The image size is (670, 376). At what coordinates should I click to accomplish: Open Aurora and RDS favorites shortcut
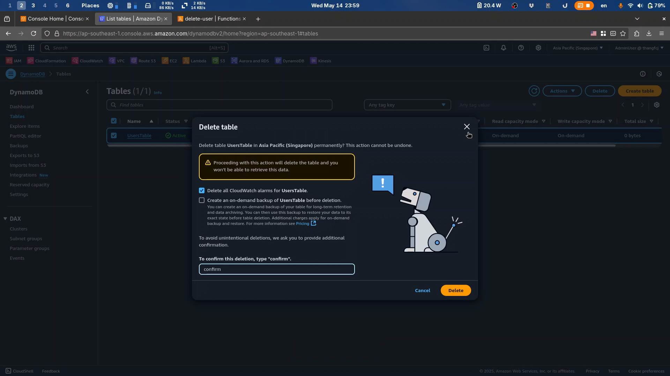(x=250, y=61)
